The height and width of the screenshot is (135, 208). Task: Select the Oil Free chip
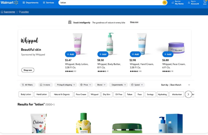pyautogui.click(x=119, y=94)
